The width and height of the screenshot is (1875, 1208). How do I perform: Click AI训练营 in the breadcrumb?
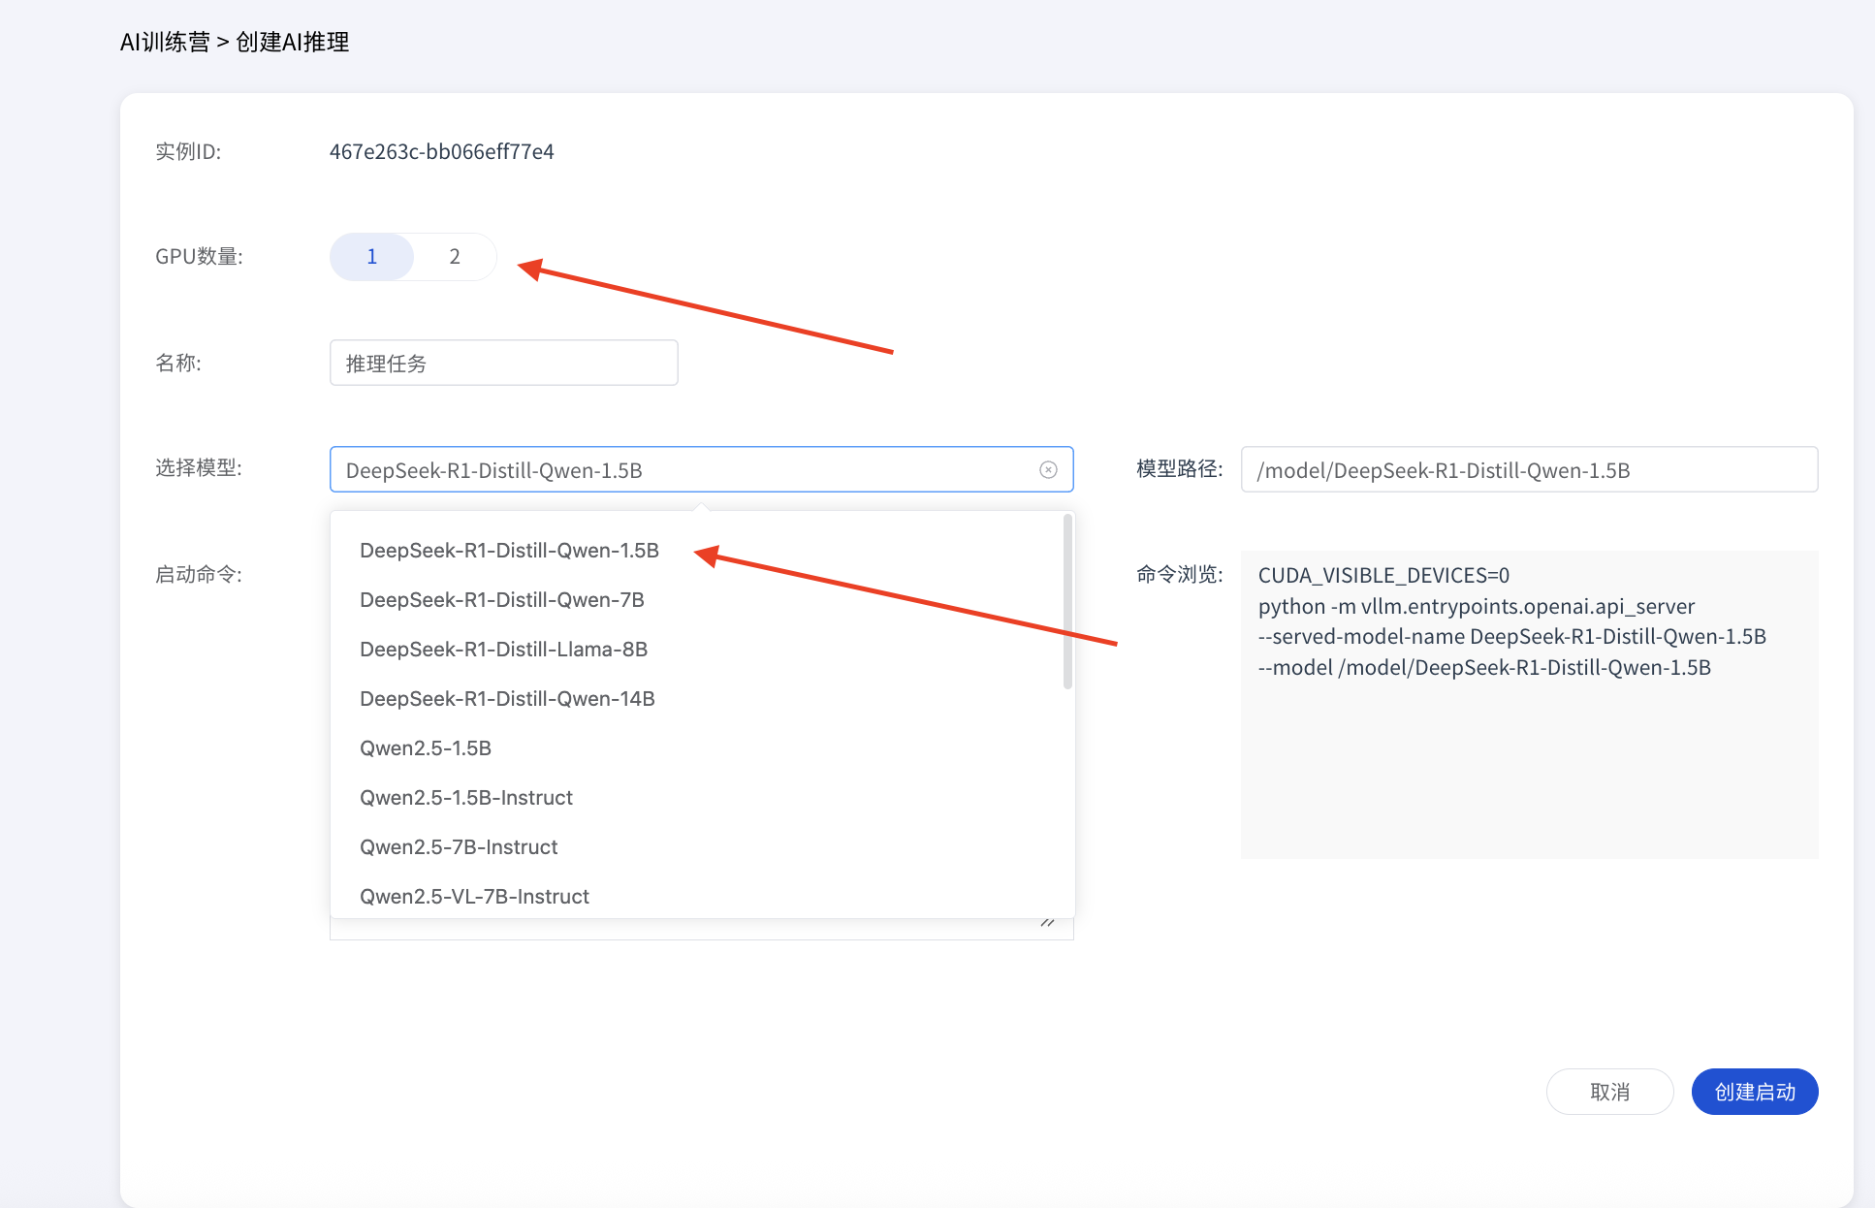click(x=165, y=42)
